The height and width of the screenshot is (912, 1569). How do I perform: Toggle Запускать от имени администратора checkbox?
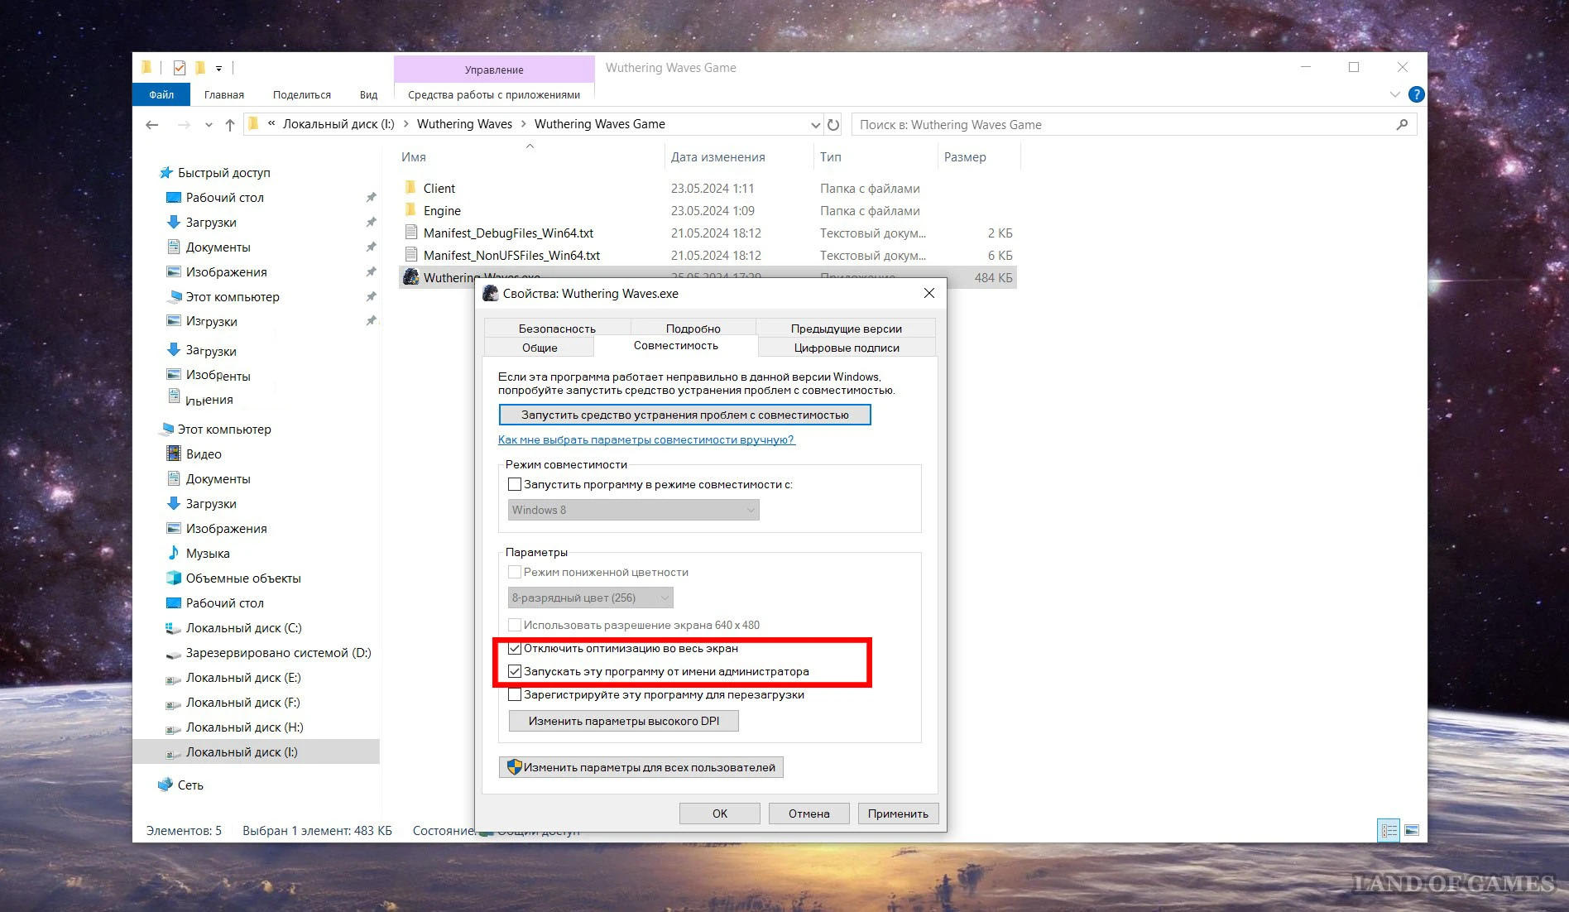tap(515, 671)
